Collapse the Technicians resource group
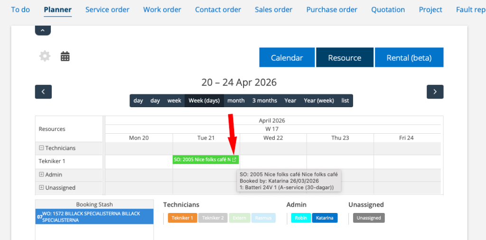 pos(41,148)
